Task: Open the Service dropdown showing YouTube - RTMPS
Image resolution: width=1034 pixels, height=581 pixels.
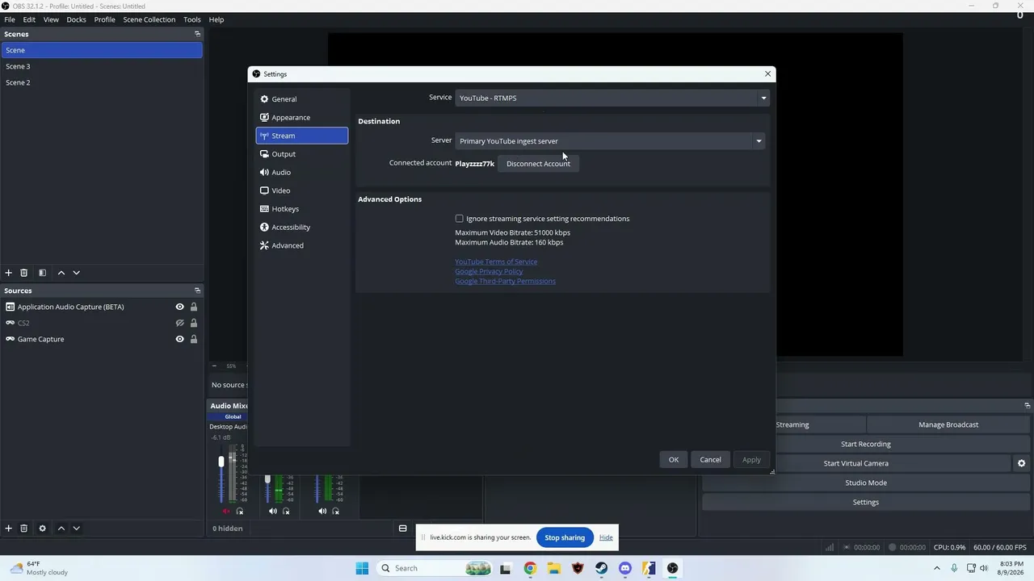Action: (612, 98)
